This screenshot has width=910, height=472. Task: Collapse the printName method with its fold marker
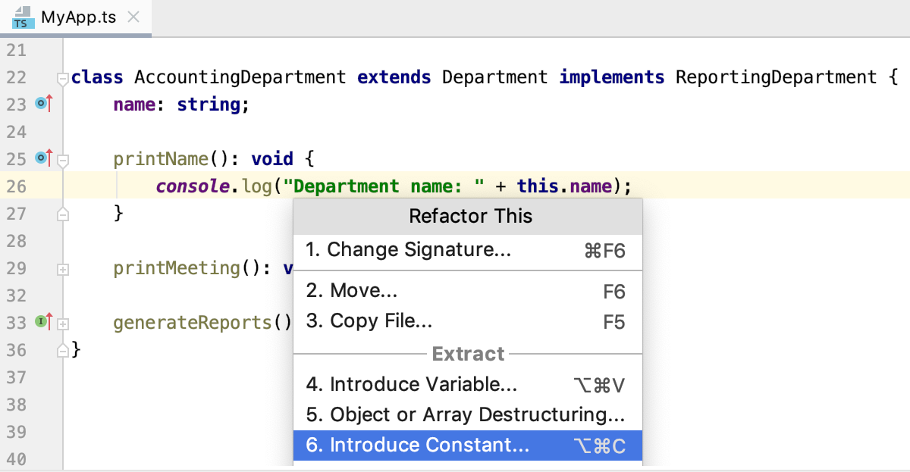point(63,160)
